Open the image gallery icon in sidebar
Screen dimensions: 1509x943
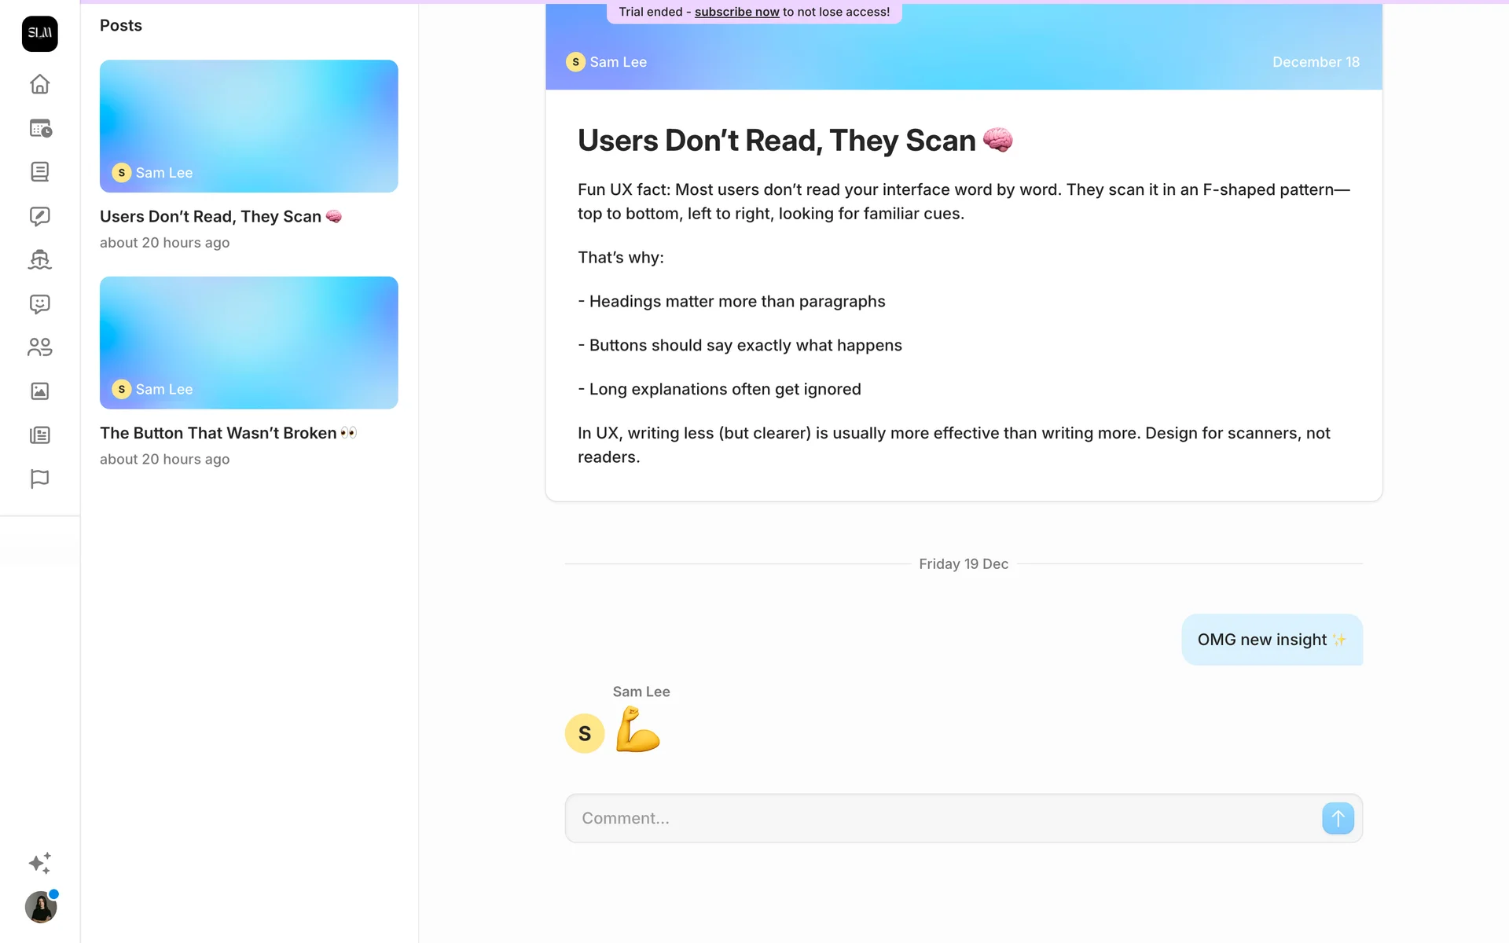pos(39,391)
